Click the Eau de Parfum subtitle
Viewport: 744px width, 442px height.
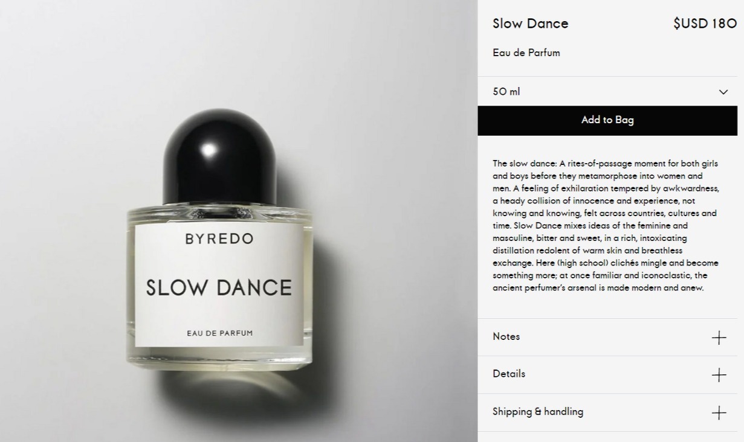click(x=526, y=53)
